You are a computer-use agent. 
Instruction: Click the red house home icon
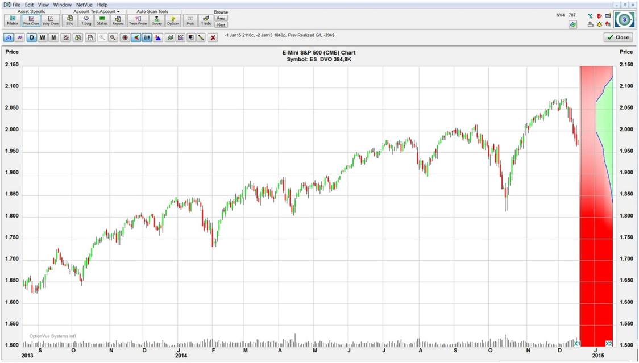pos(608,24)
